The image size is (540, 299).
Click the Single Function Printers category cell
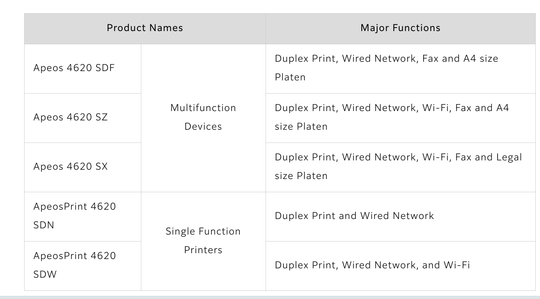coord(203,241)
